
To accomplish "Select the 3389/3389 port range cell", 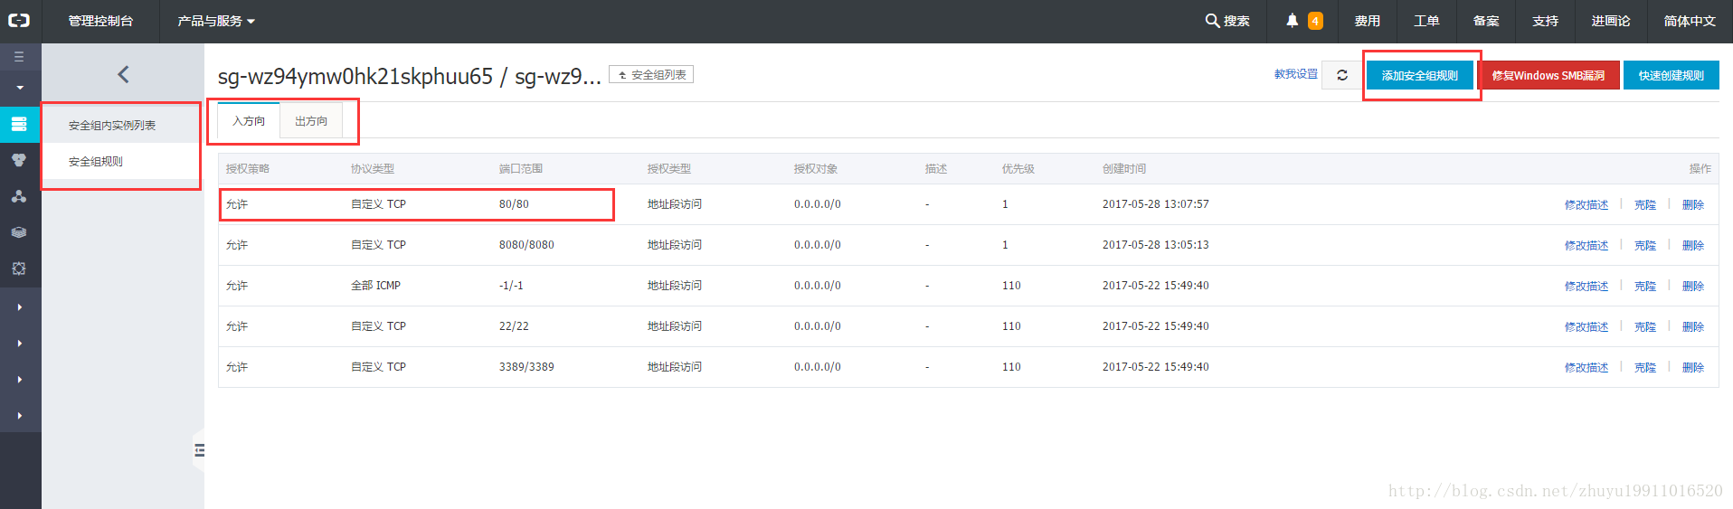I will [x=526, y=367].
